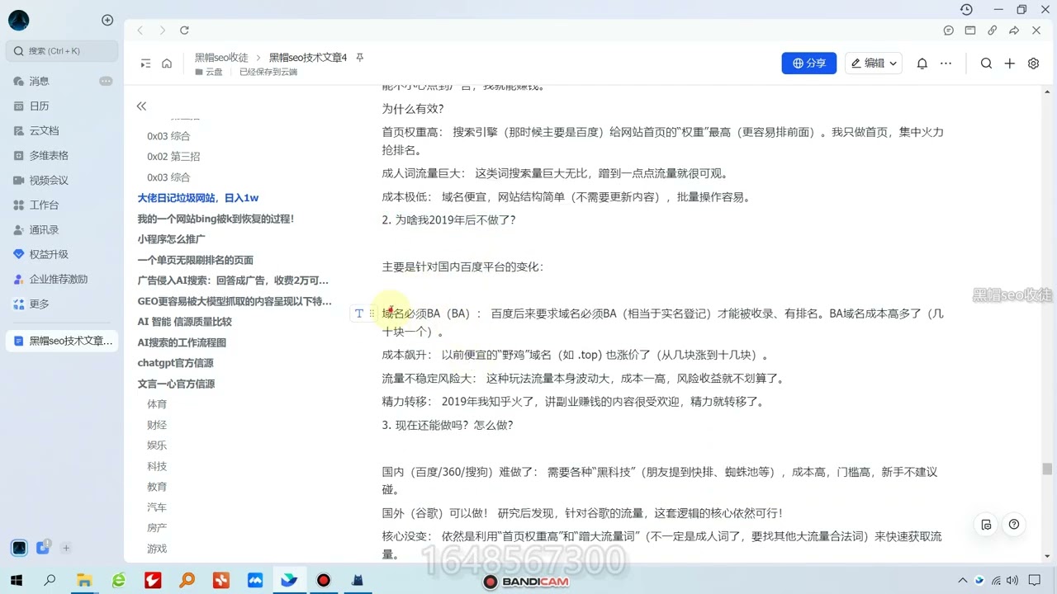Click the plus create button beside the avatar
The image size is (1057, 594).
pyautogui.click(x=107, y=20)
